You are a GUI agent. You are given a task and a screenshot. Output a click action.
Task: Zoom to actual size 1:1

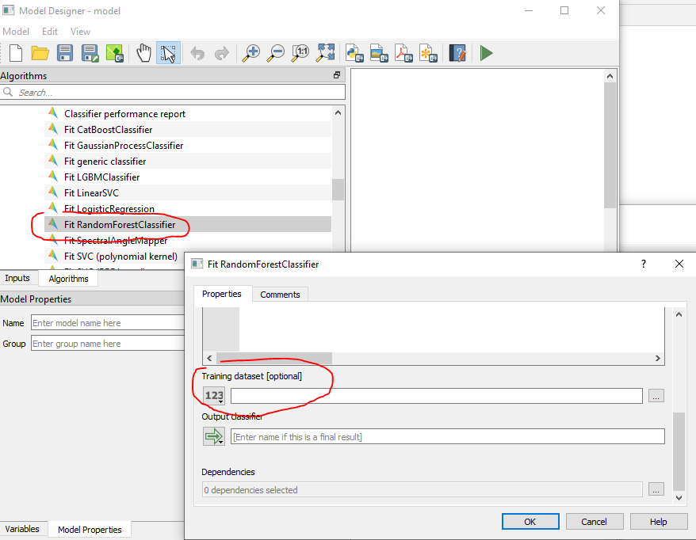300,53
